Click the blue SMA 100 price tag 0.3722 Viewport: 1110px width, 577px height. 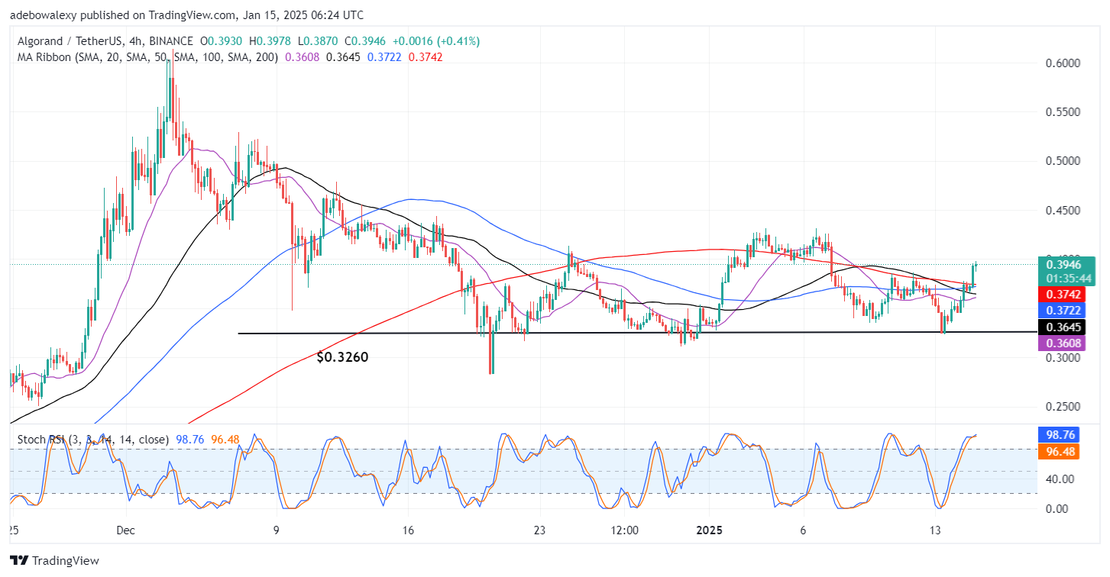1063,311
